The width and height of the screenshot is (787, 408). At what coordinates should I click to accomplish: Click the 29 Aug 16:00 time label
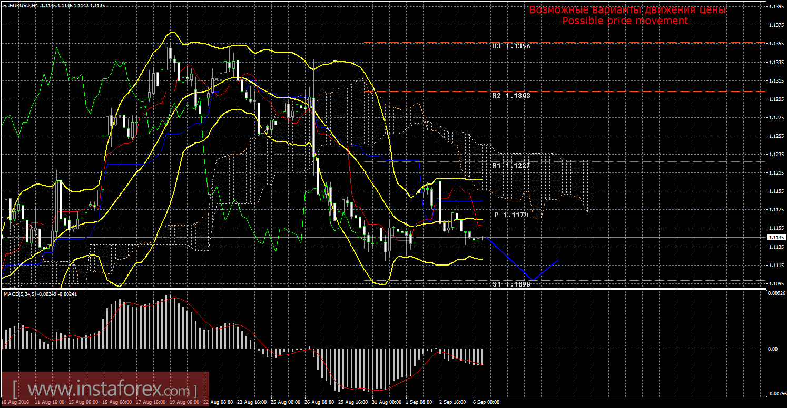(x=353, y=402)
